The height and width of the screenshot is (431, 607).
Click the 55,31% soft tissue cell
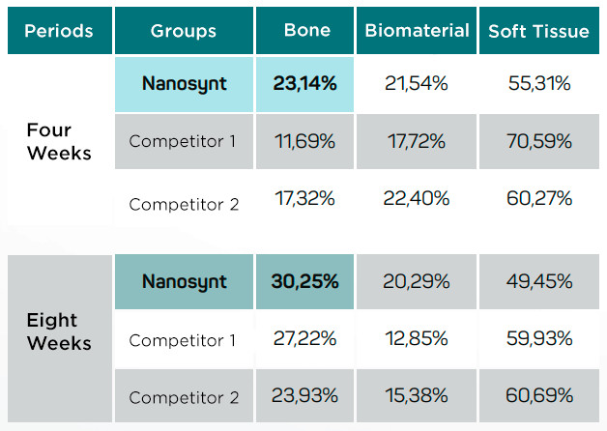539,84
